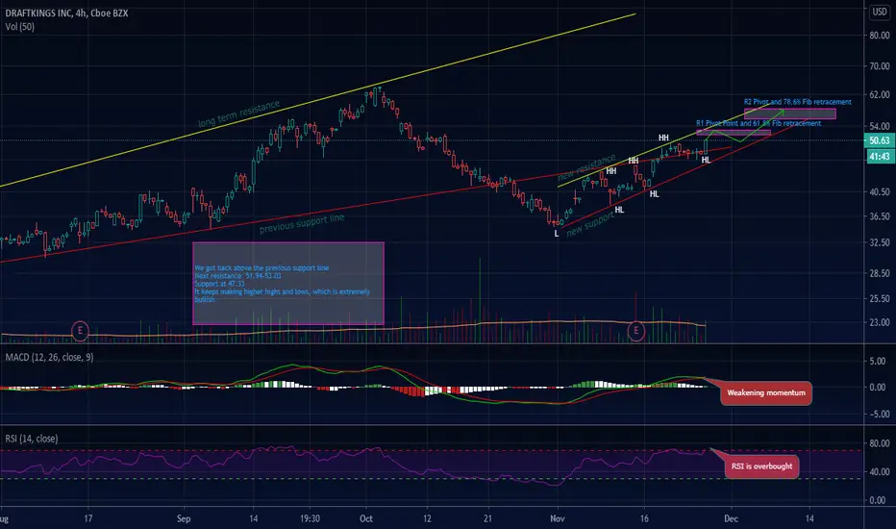The image size is (896, 529).
Task: Click the RSI scale value 40.00
Action: 880,472
